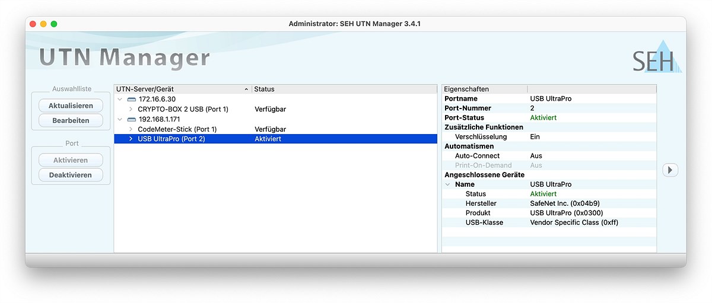712x303 pixels.
Task: Click the Print-On-Demand property row
Action: click(x=549, y=165)
